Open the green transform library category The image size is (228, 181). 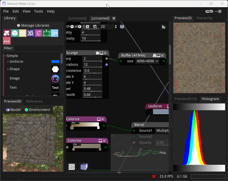click(46, 33)
